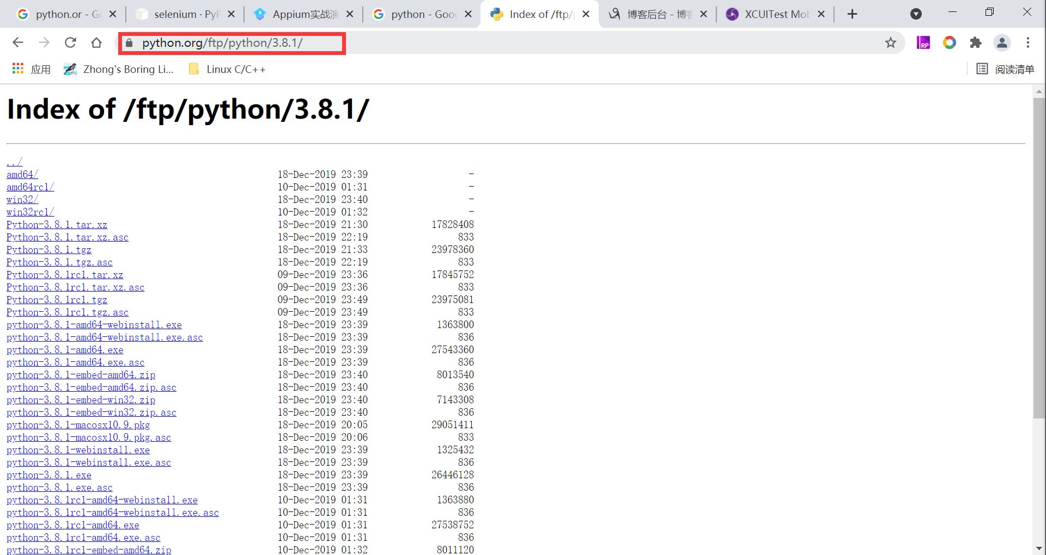Image resolution: width=1046 pixels, height=555 pixels.
Task: Open the parent directory ../ link
Action: [x=15, y=162]
